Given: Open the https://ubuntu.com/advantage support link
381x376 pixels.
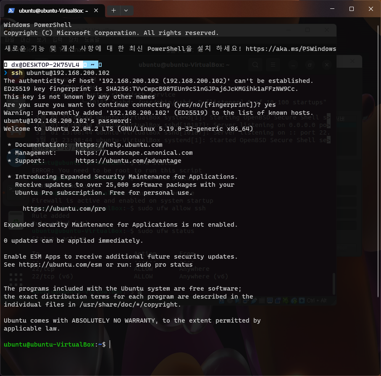Looking at the screenshot, I should click(x=128, y=161).
